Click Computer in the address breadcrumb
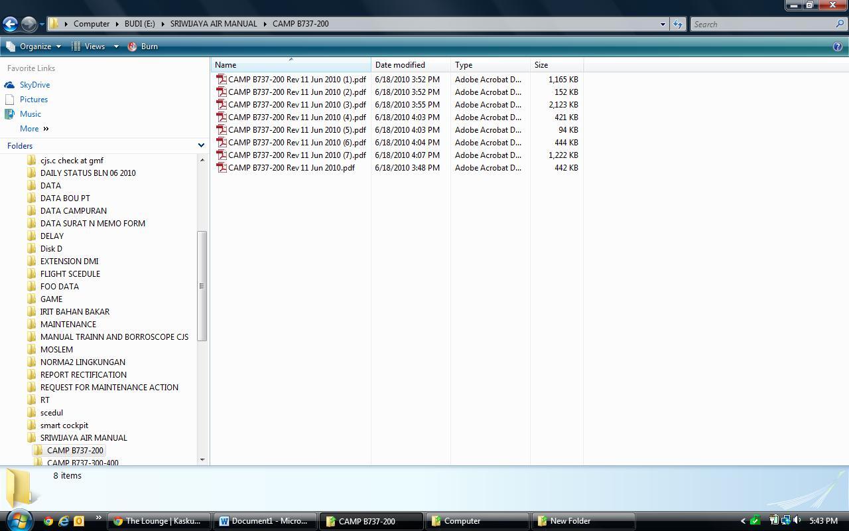The image size is (849, 531). (x=92, y=24)
